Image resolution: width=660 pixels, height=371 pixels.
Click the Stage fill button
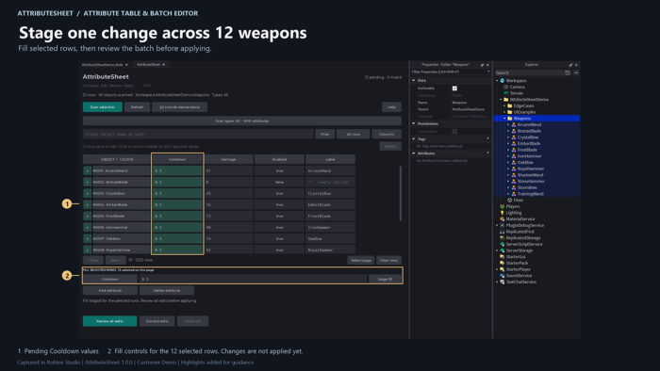[385, 279]
